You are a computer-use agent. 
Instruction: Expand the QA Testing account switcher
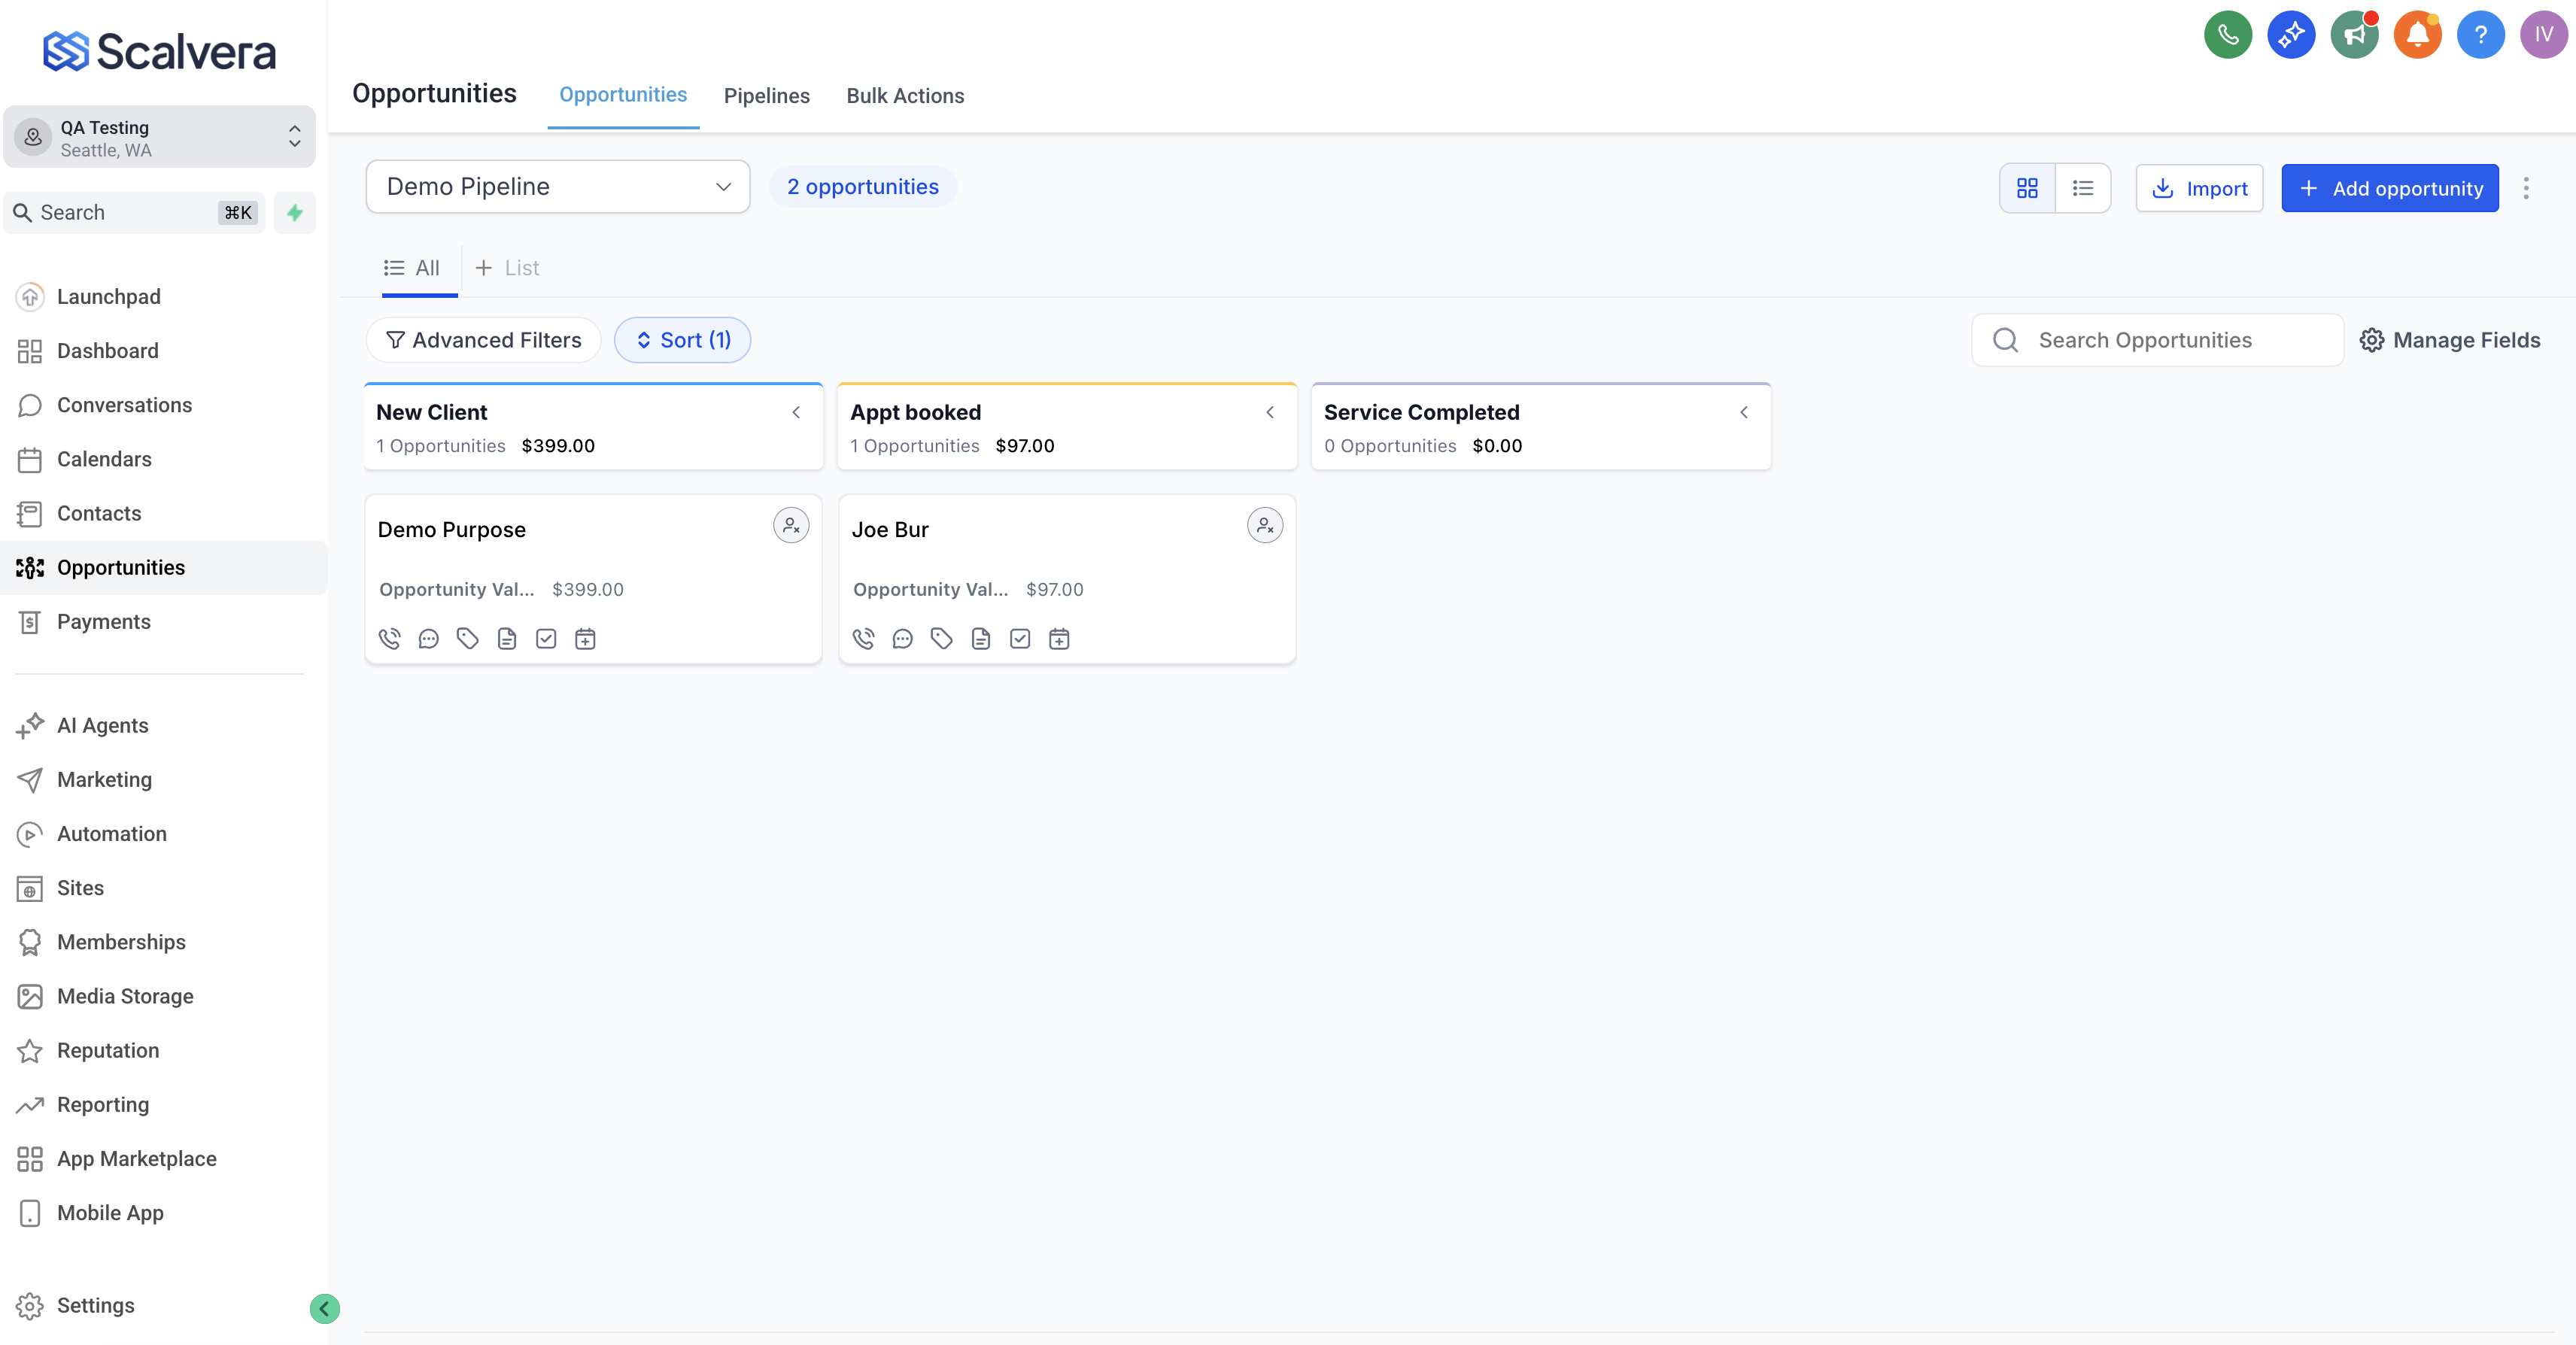coord(160,137)
